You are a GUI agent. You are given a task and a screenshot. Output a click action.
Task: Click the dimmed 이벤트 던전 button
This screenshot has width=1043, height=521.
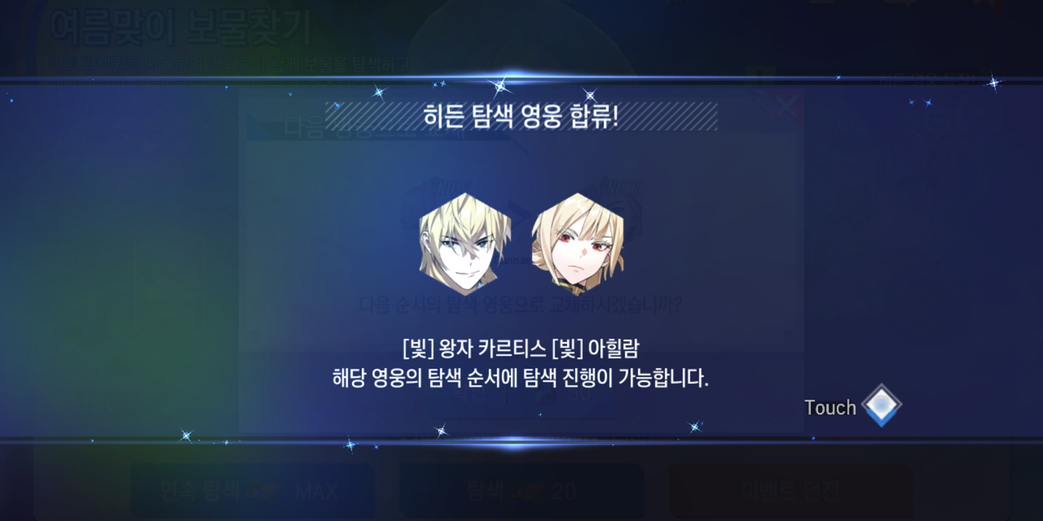[791, 490]
